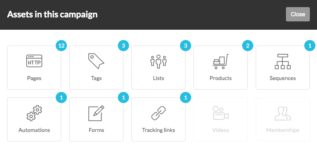The height and width of the screenshot is (147, 317).
Task: Click the Automations gears icon
Action: tap(34, 113)
